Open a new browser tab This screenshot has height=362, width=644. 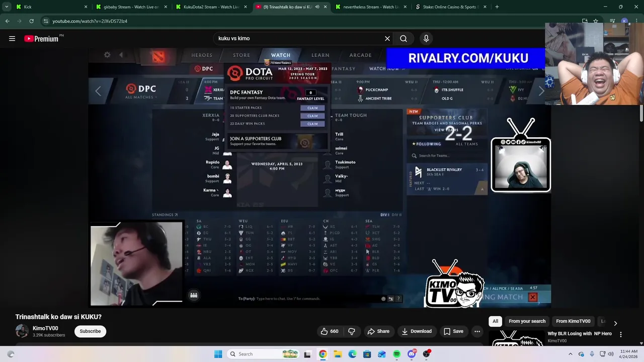(x=497, y=7)
